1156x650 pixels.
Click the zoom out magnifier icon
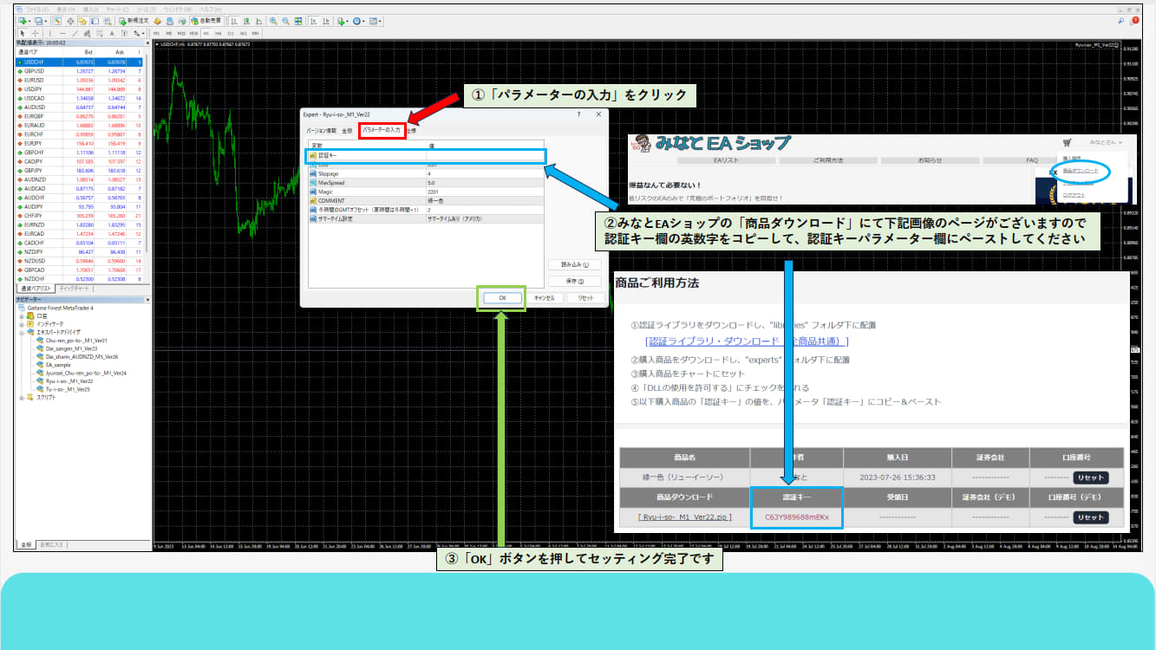[x=285, y=20]
